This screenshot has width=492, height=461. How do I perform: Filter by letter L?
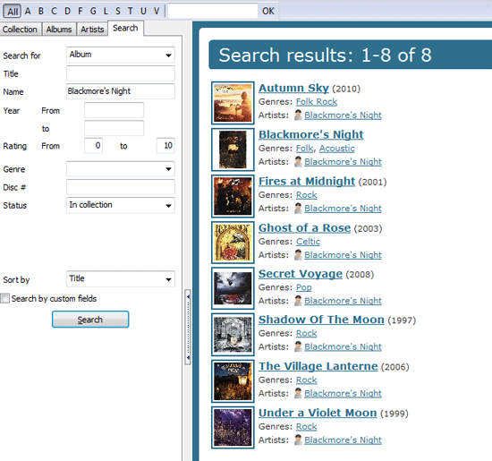click(x=106, y=12)
